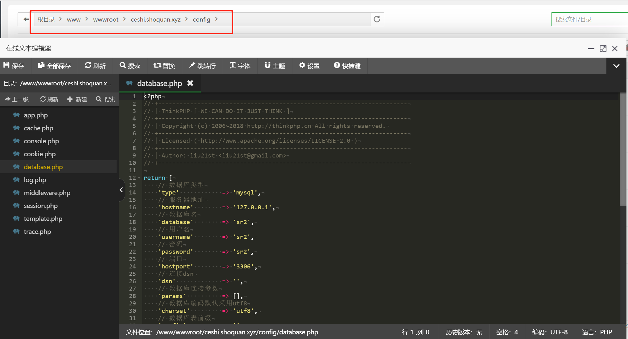Click the search files/directory input field

589,19
